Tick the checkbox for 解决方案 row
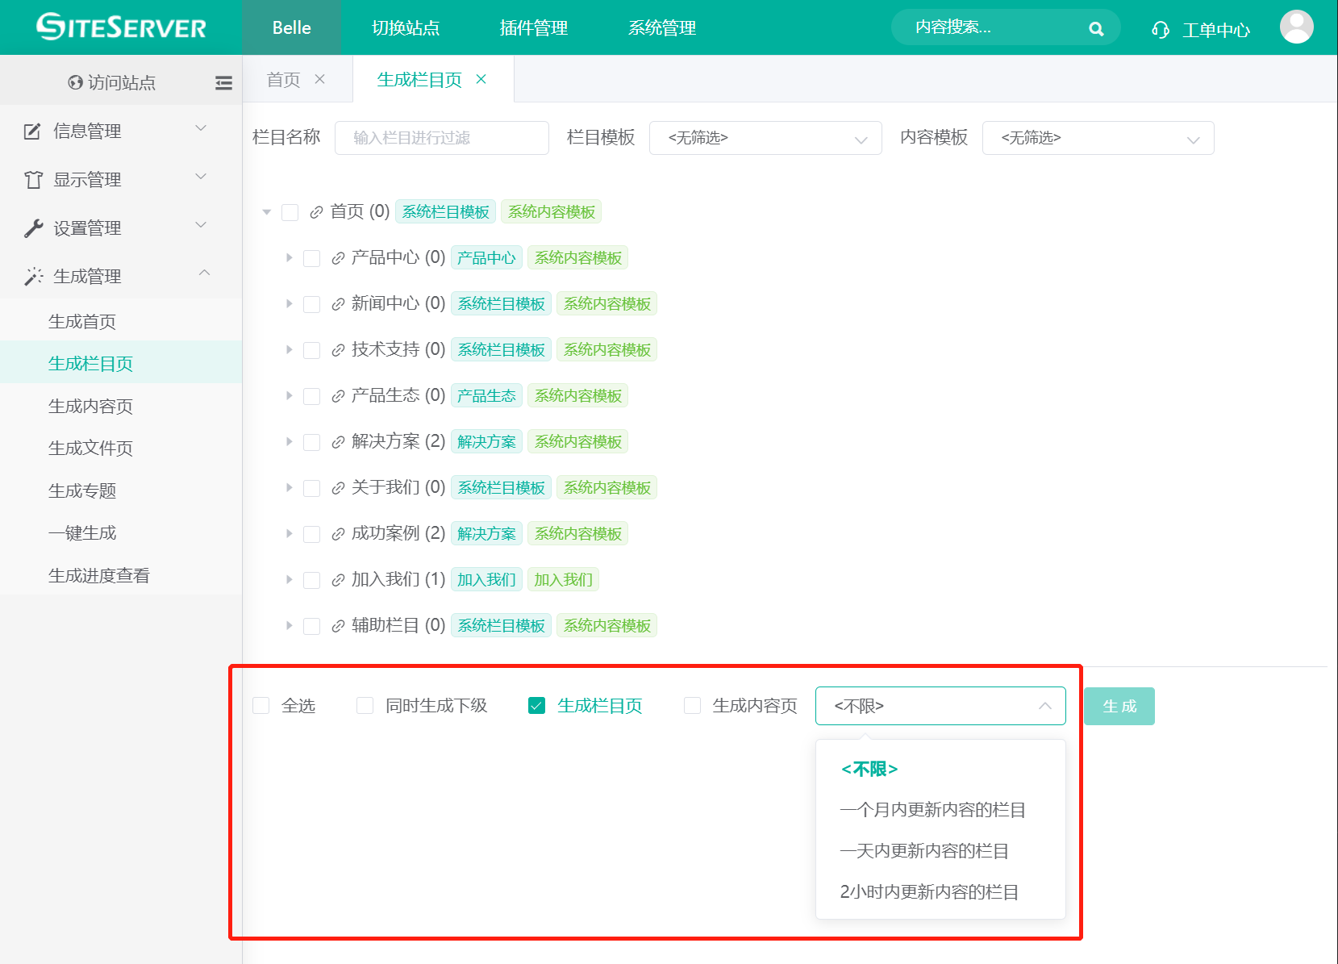This screenshot has width=1338, height=964. pyautogui.click(x=312, y=442)
